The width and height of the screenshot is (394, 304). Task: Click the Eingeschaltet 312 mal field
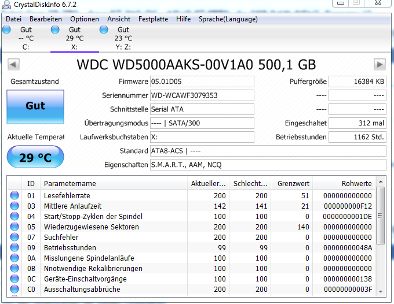(357, 123)
